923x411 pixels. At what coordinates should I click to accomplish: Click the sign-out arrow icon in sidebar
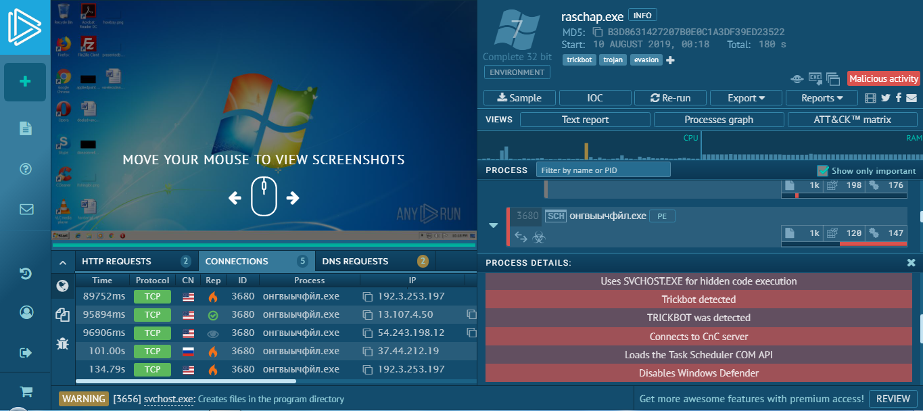pos(26,352)
